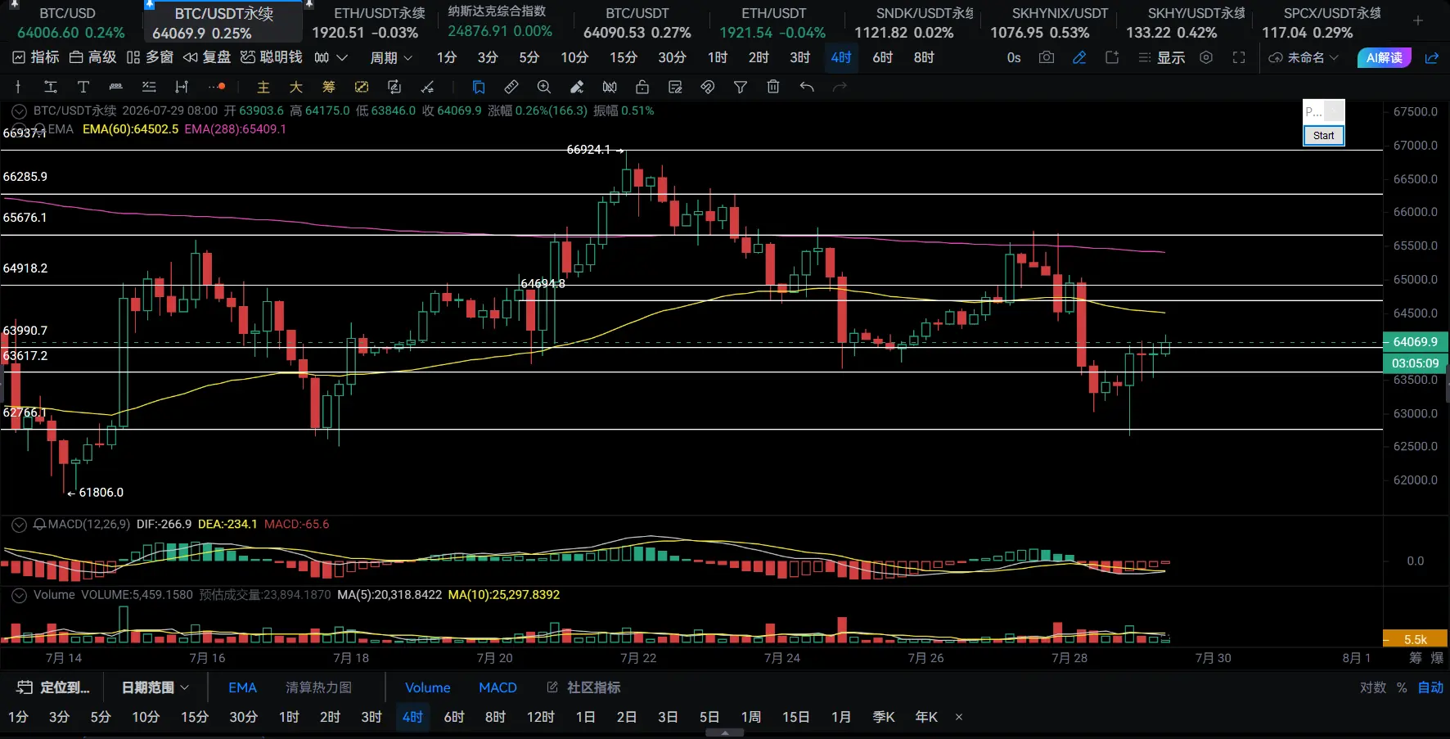
Task: Enable the 清算热力图 indicator
Action: pos(318,687)
